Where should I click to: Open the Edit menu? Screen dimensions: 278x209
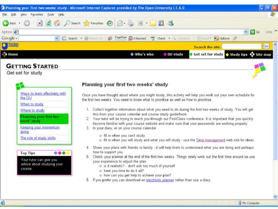point(14,15)
